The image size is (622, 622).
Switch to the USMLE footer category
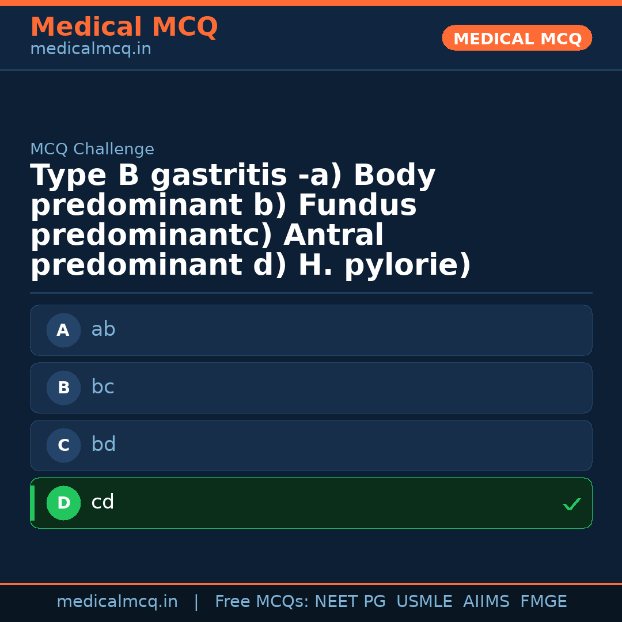(424, 601)
